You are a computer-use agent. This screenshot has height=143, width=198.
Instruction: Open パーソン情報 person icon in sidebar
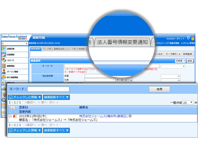point(4,71)
